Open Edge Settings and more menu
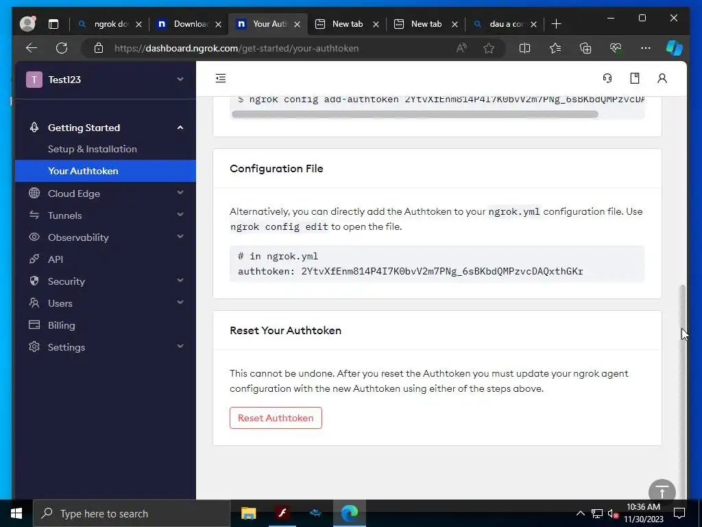 (646, 48)
